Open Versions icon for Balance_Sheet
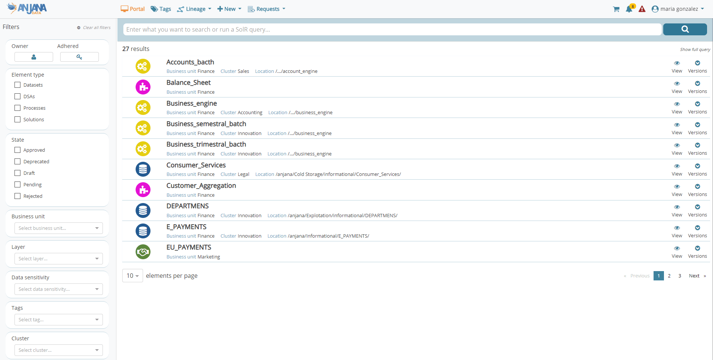The image size is (713, 360). point(697,84)
